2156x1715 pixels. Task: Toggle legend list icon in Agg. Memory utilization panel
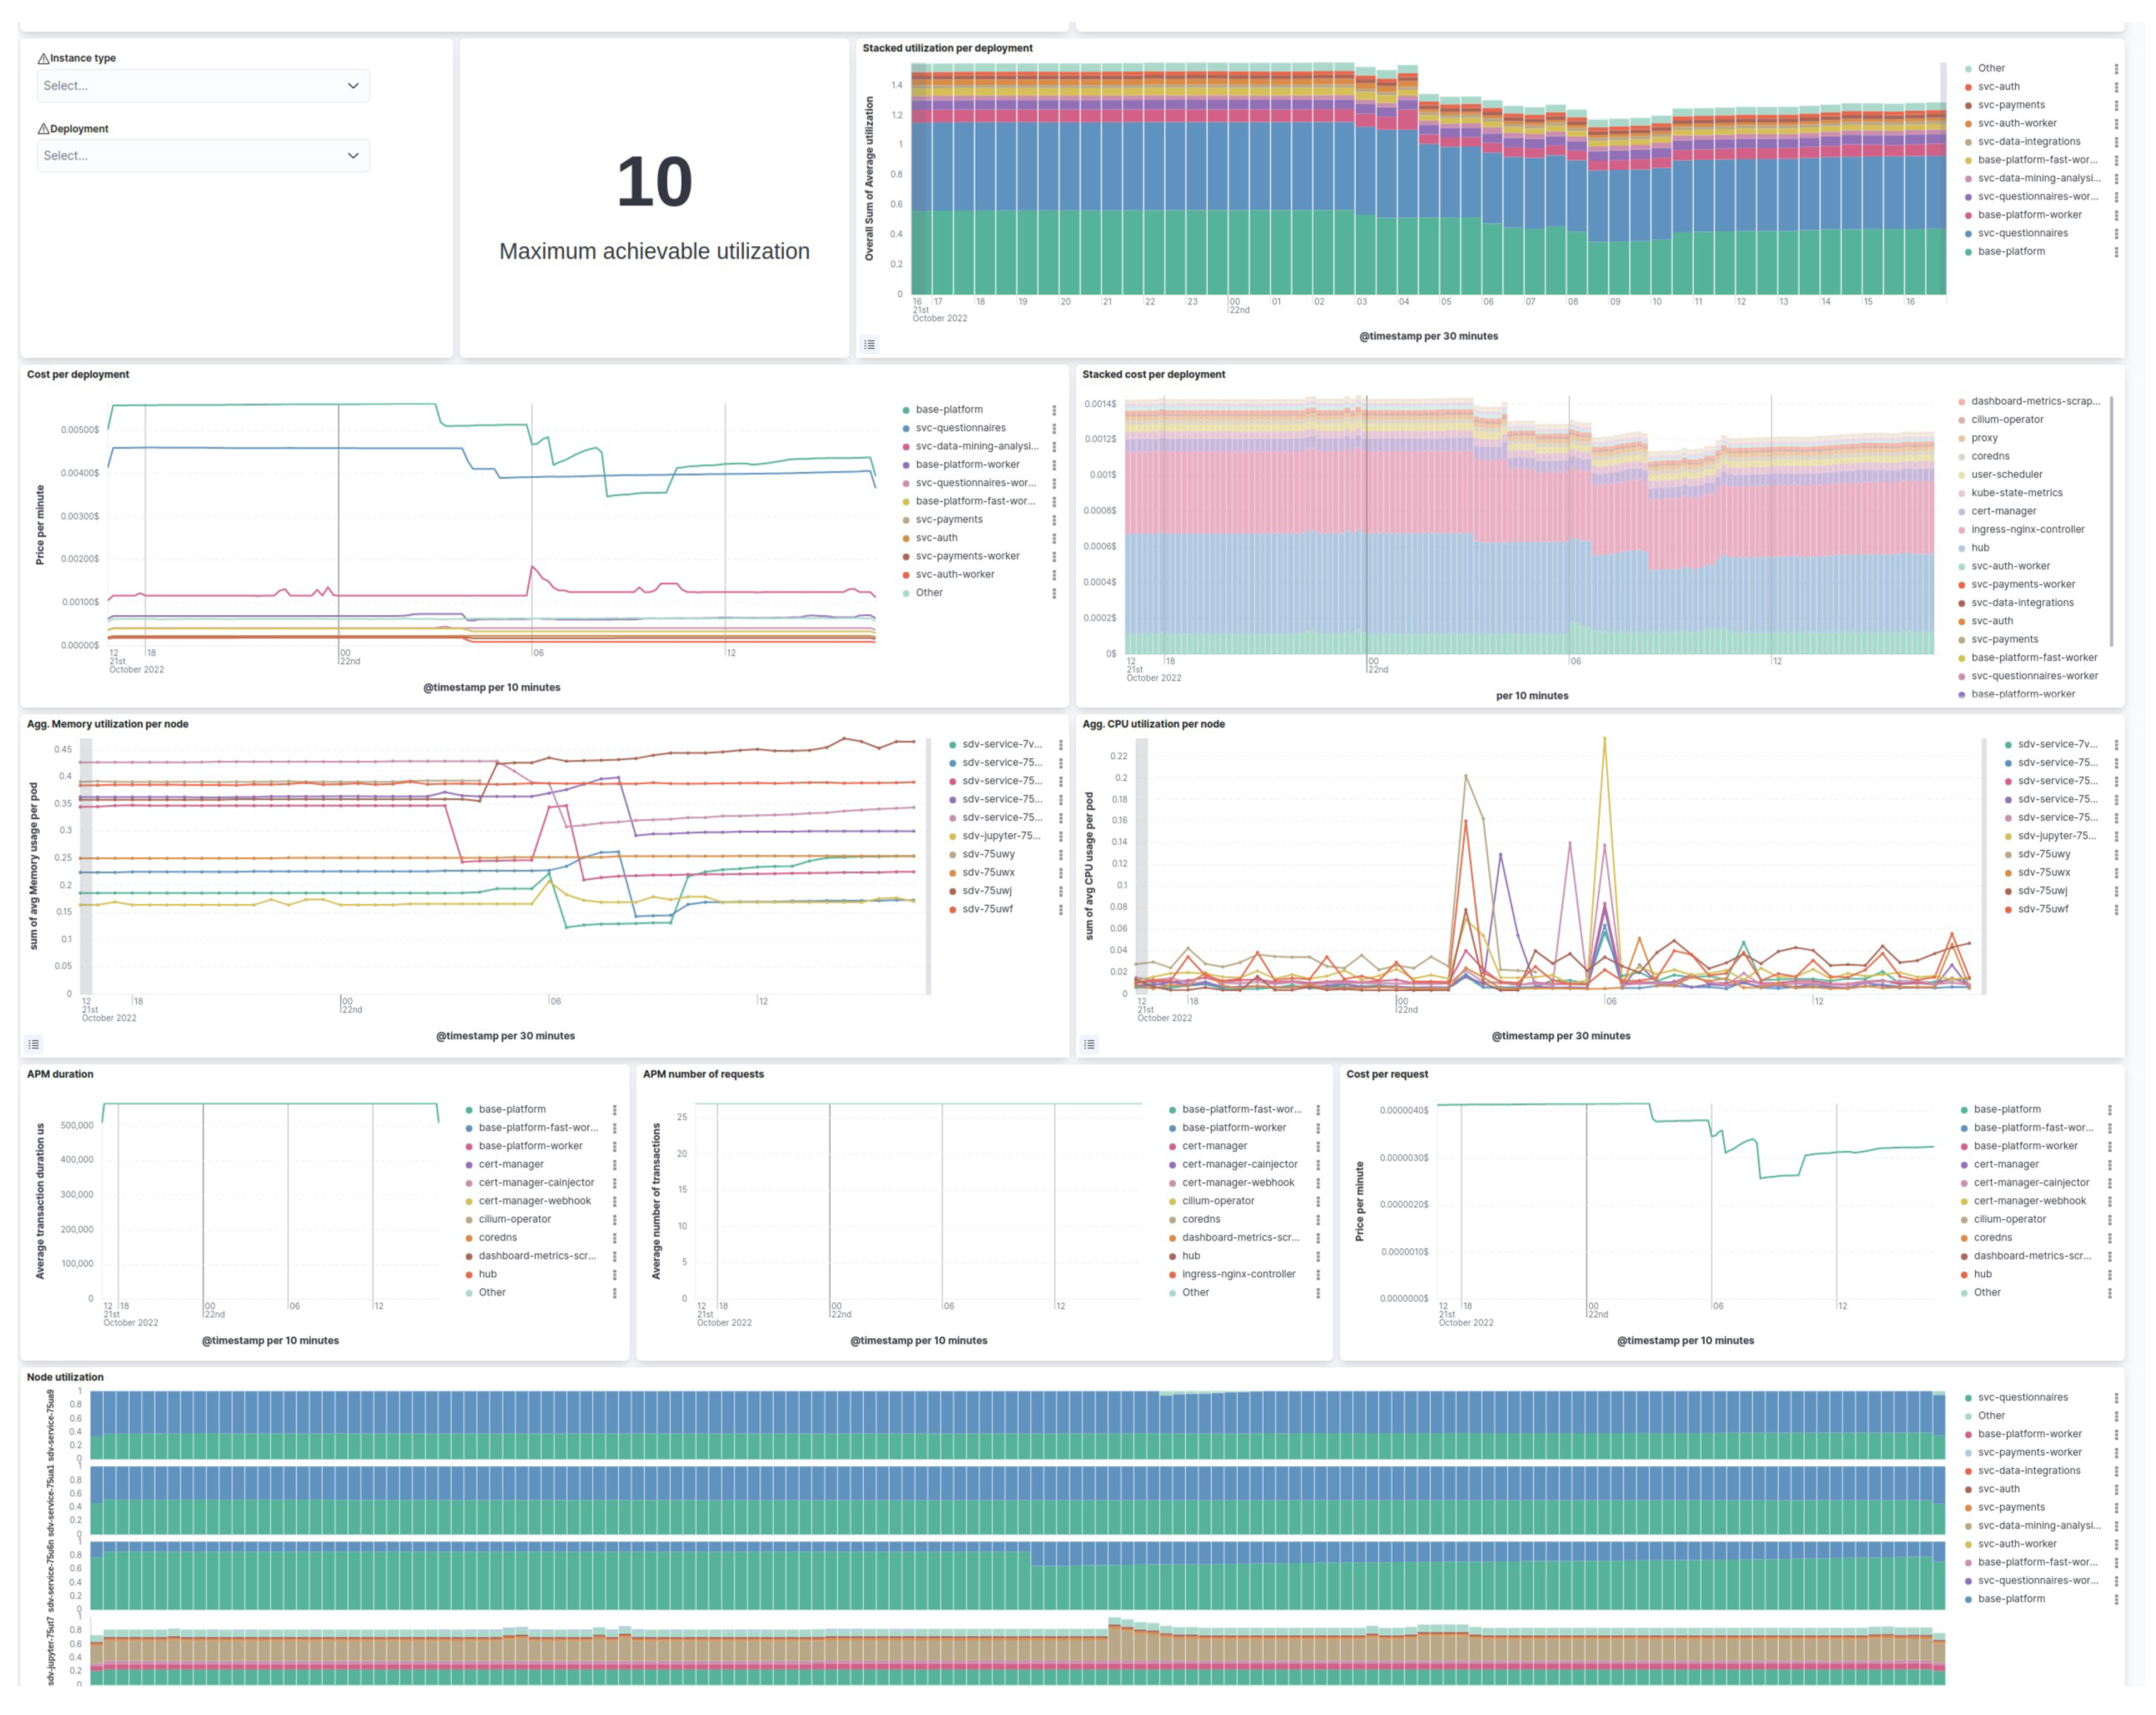click(34, 1044)
